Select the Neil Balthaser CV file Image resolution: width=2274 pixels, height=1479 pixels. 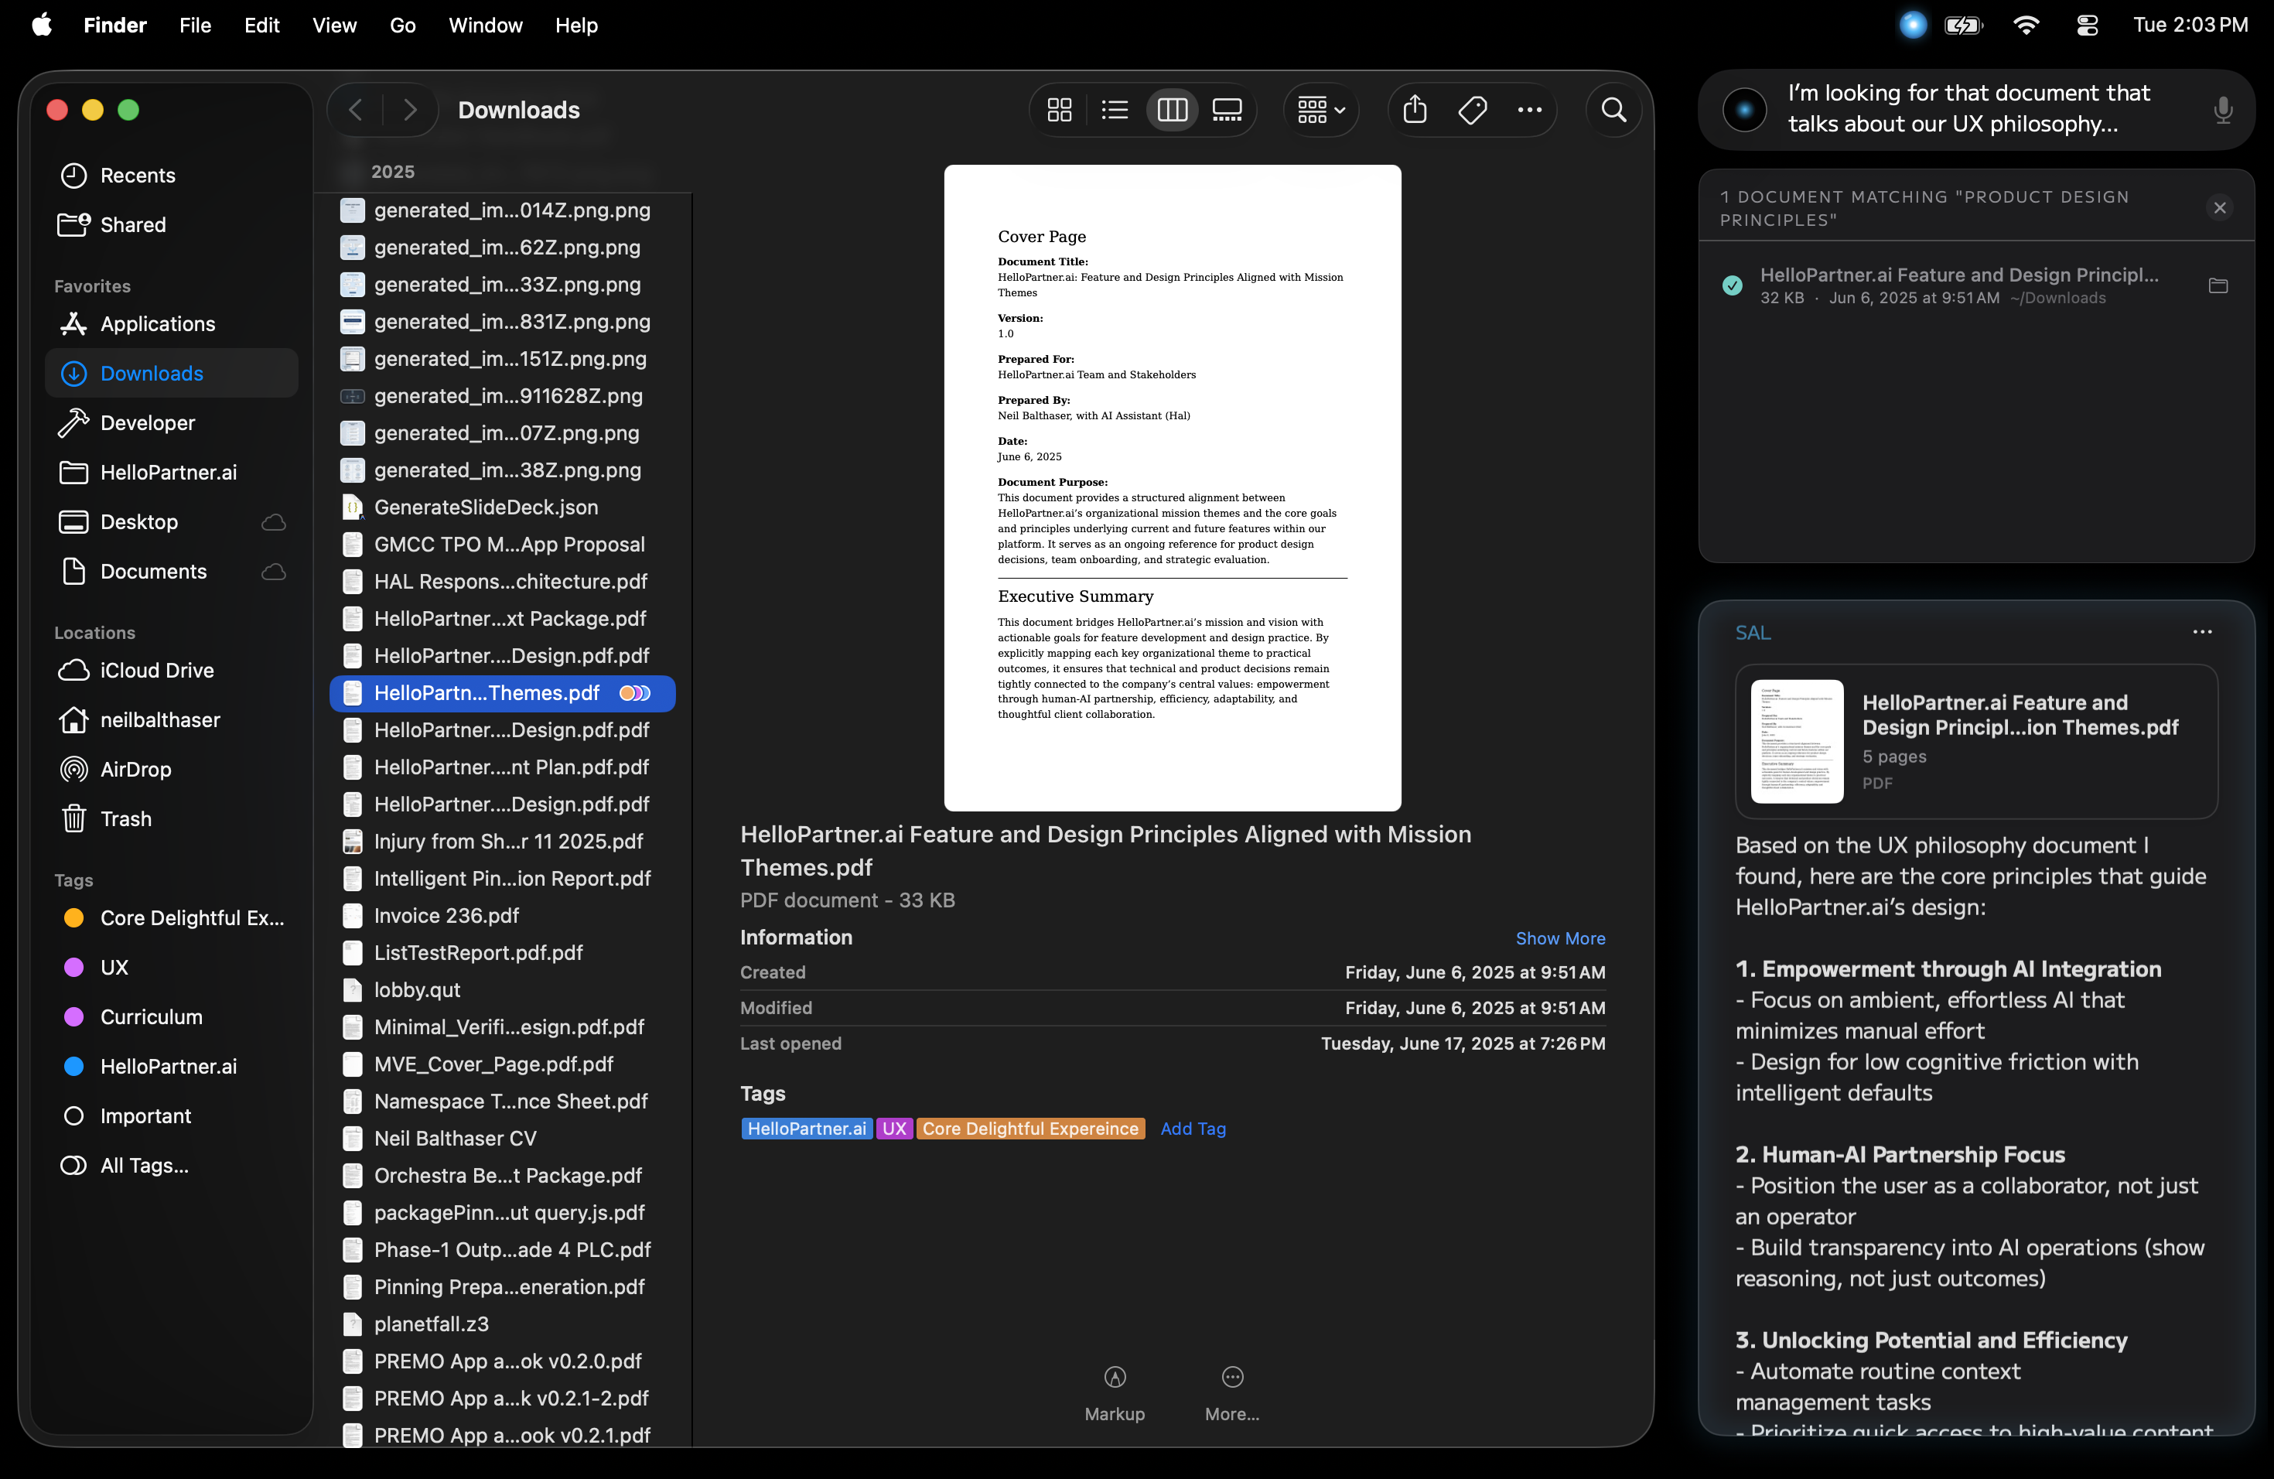click(503, 1139)
